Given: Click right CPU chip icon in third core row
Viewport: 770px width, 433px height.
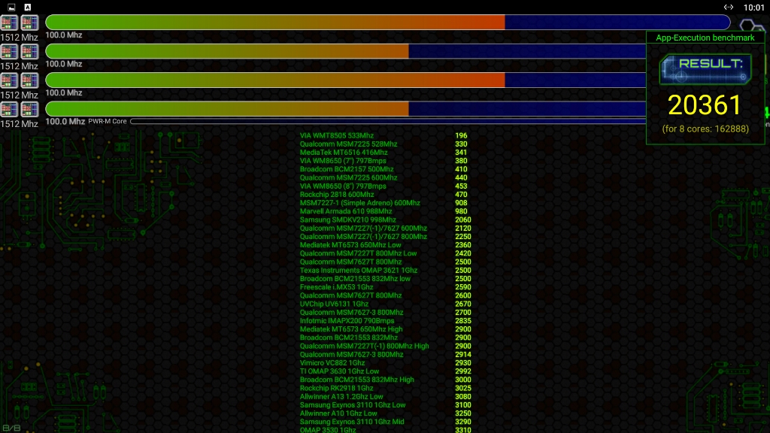Looking at the screenshot, I should [29, 80].
